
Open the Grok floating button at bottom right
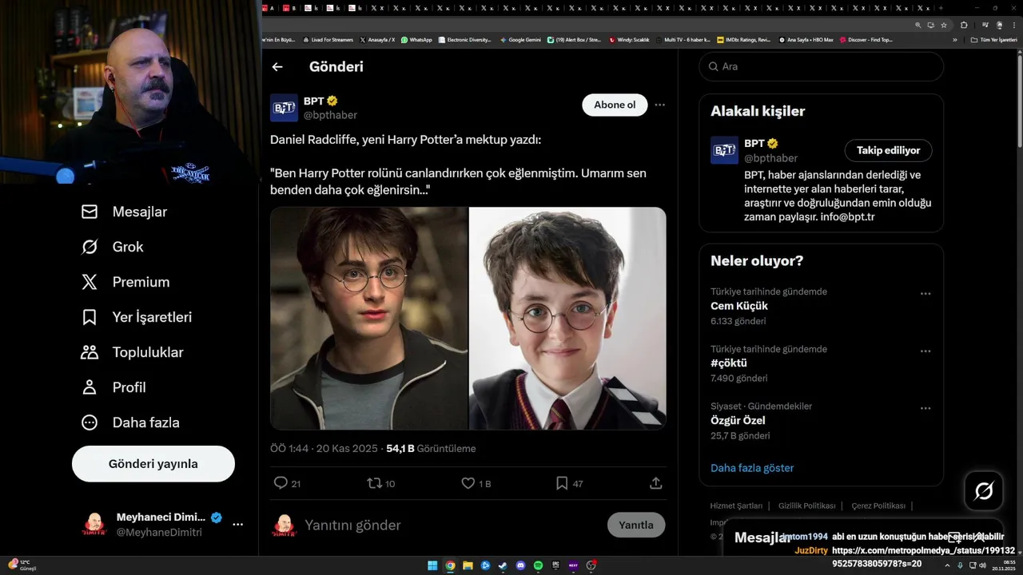984,491
